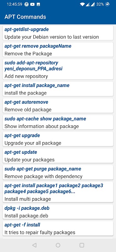
Task: Open the apt-get -f install card
Action: pyautogui.click(x=58, y=228)
